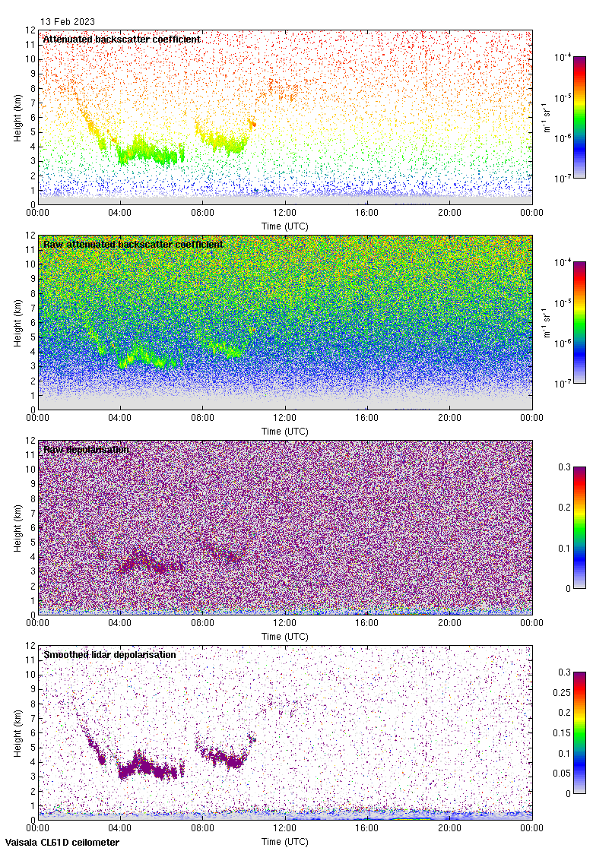Click the colorbar of the top backscatter panel

click(x=579, y=117)
